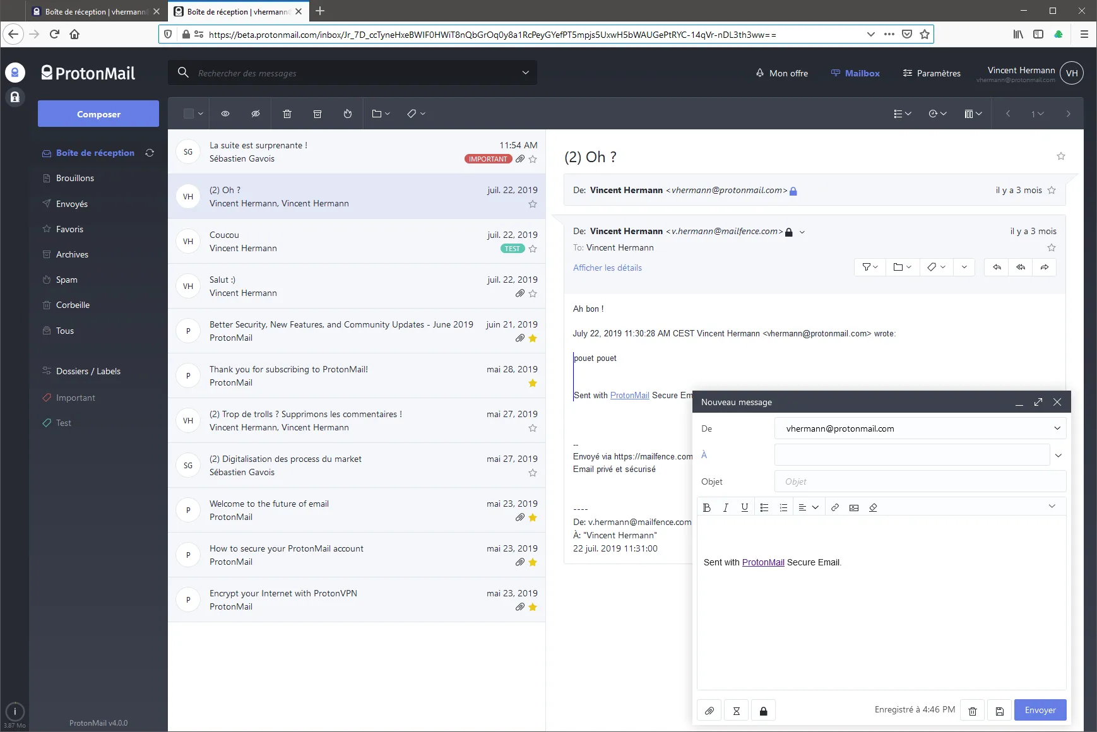Report selected messages as spam (flame icon)
This screenshot has width=1097, height=732.
(x=347, y=114)
